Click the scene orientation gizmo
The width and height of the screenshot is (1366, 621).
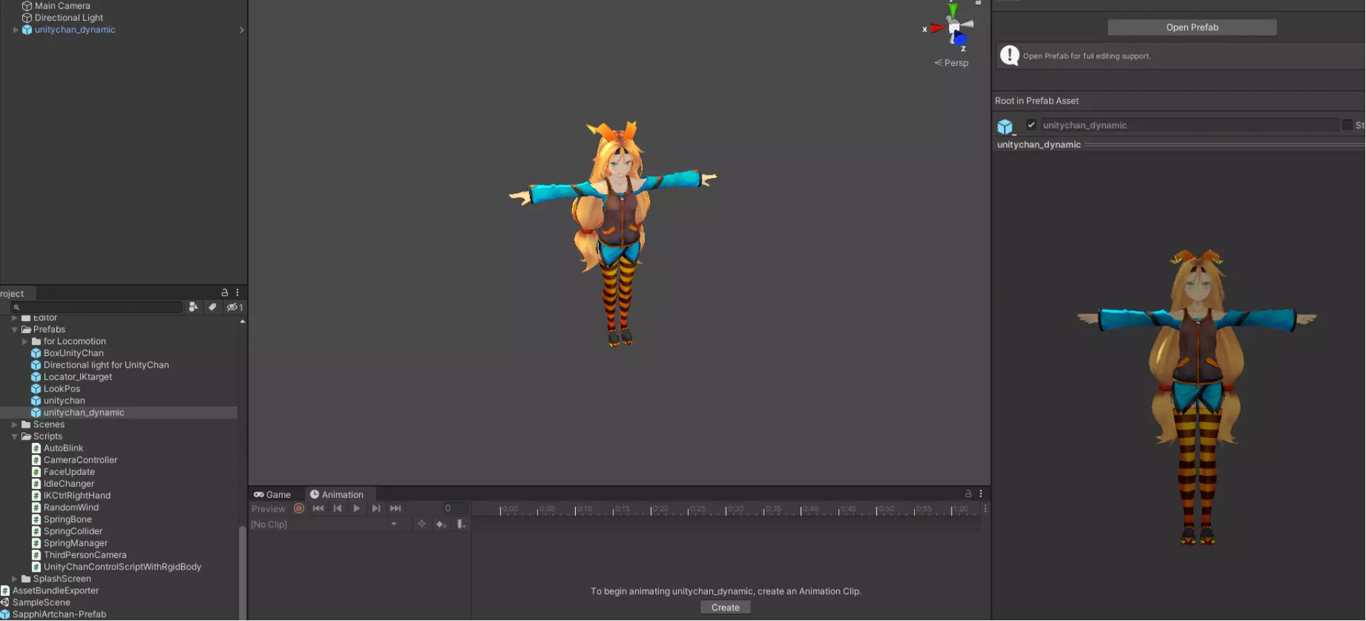tap(953, 28)
